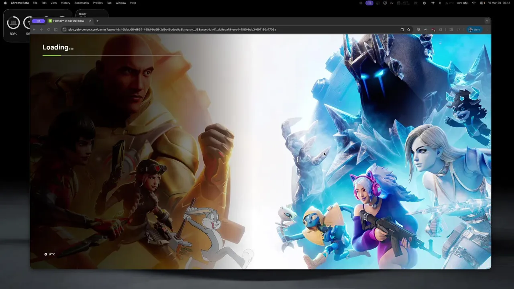Open the Bookmarks menu
This screenshot has width=514, height=289.
tap(82, 3)
